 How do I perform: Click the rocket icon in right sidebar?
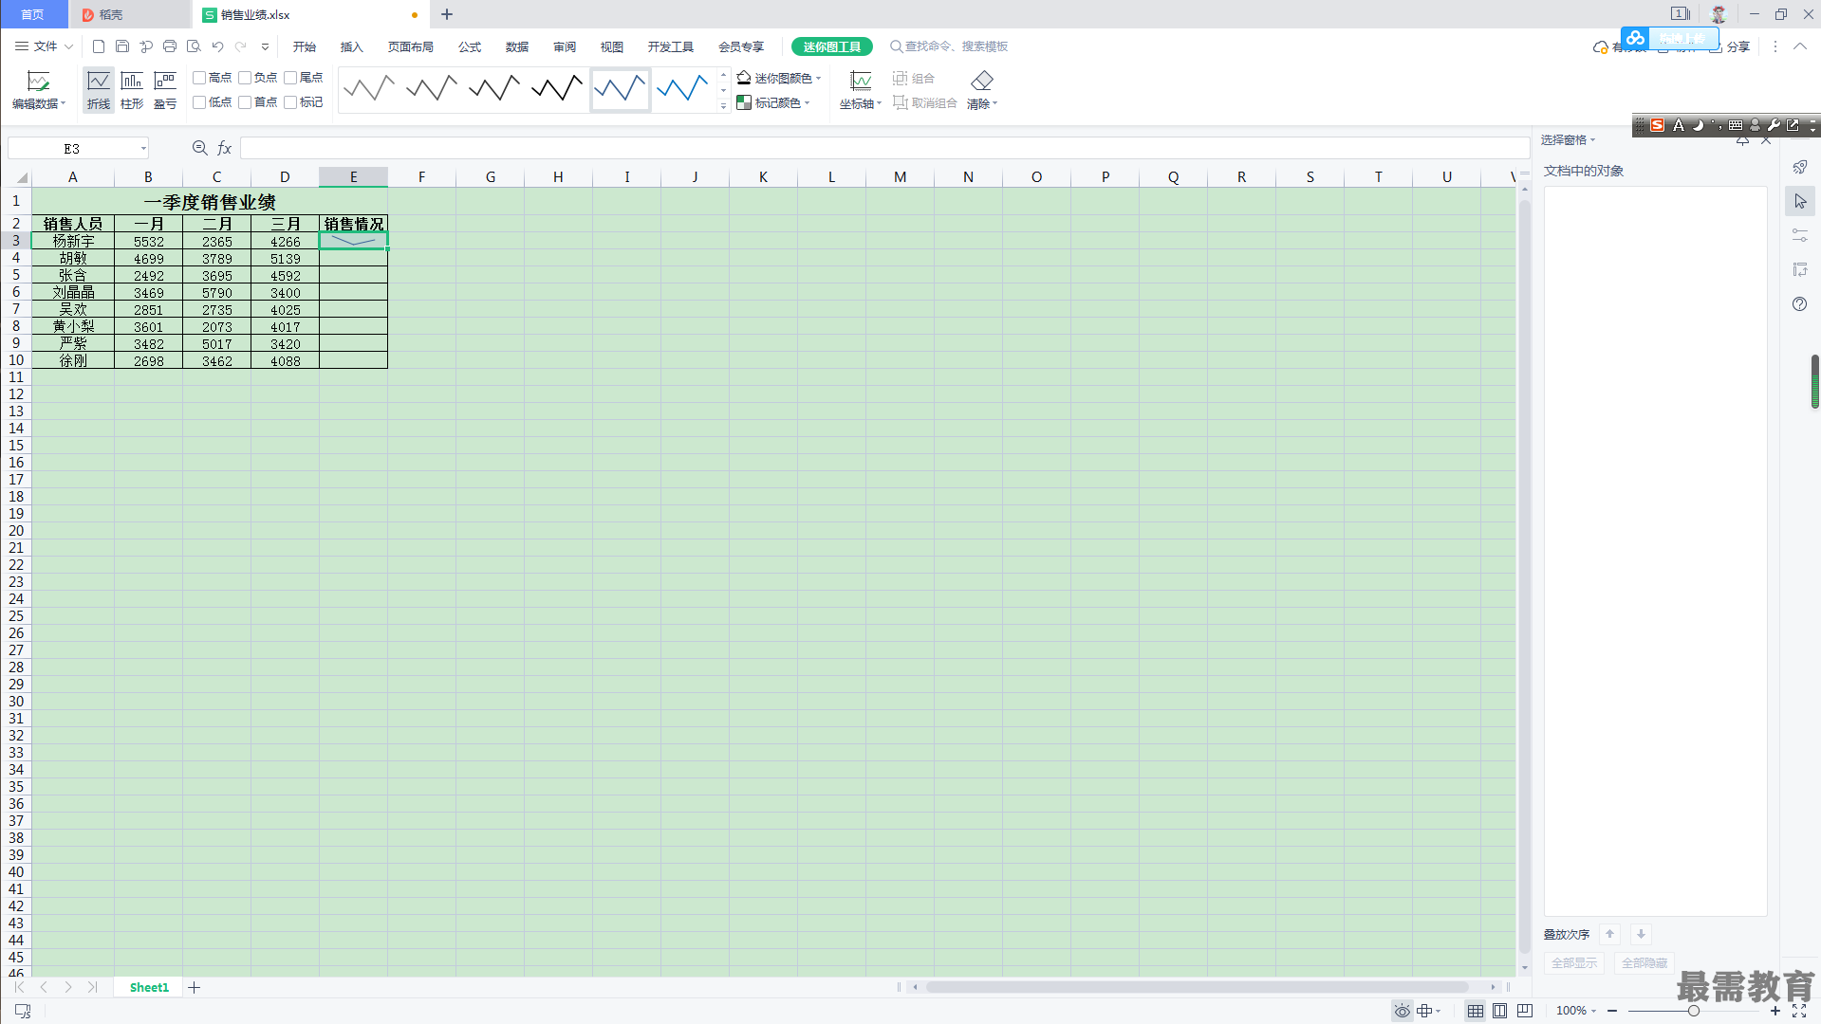click(1800, 167)
